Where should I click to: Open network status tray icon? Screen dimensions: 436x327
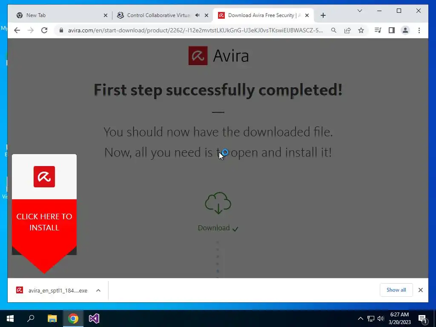click(x=371, y=318)
